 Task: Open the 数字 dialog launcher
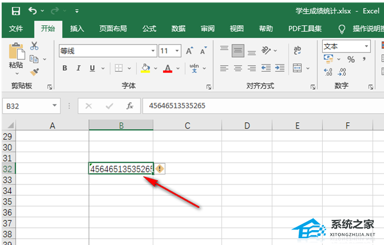tap(371, 87)
